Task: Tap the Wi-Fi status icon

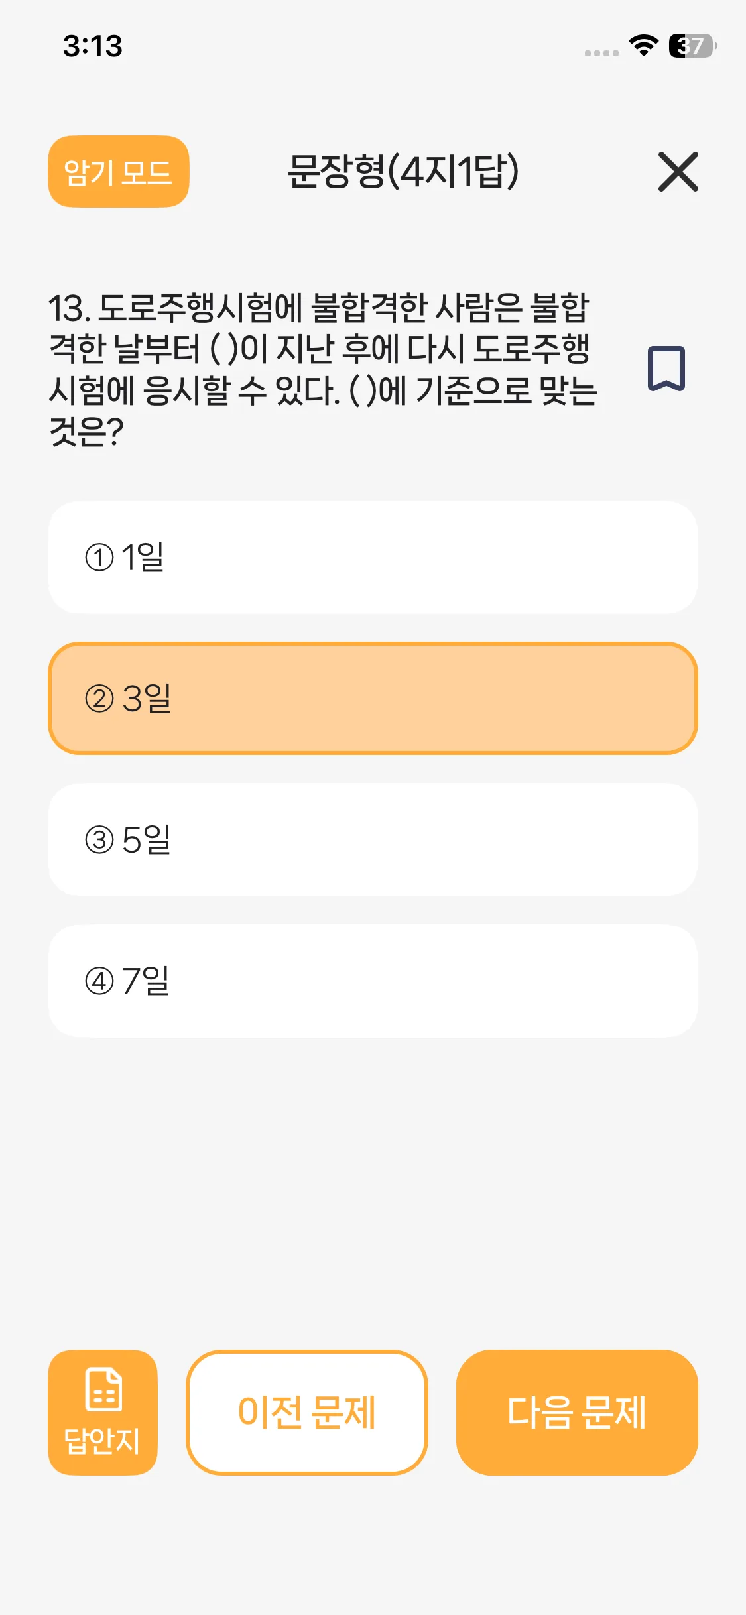Action: [643, 46]
